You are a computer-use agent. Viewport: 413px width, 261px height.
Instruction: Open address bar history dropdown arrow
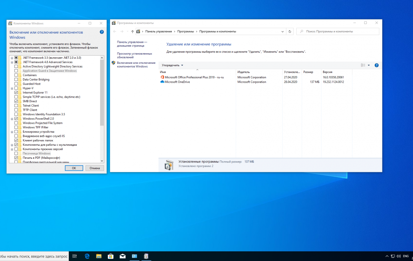[283, 31]
